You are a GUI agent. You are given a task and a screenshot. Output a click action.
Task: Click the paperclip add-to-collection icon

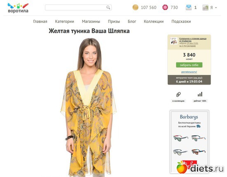(x=178, y=94)
